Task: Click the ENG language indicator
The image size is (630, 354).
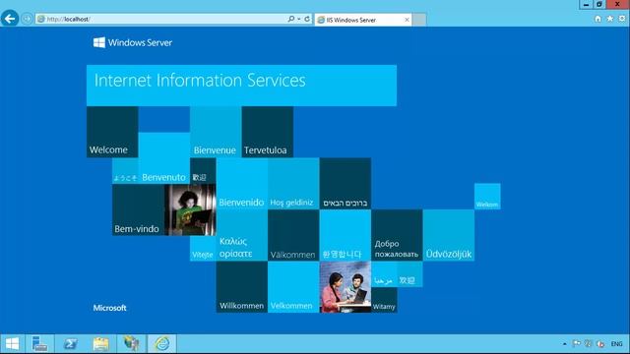Action: tap(617, 344)
